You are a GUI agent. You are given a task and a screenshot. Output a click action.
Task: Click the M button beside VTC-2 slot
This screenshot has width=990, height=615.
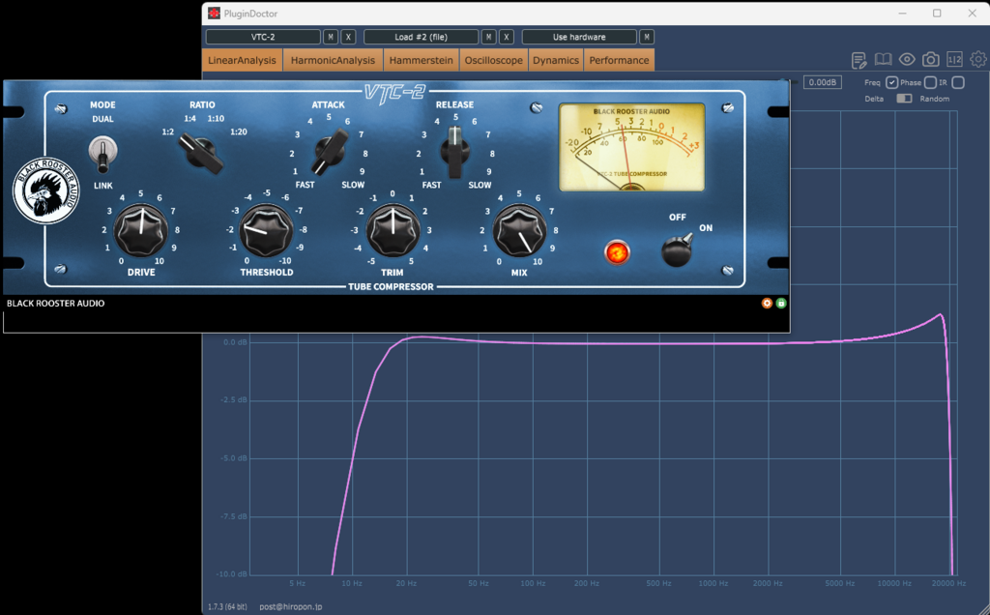(x=331, y=37)
